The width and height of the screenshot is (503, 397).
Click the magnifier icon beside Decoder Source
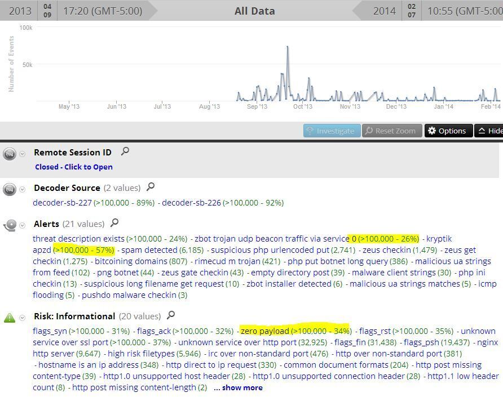(150, 187)
